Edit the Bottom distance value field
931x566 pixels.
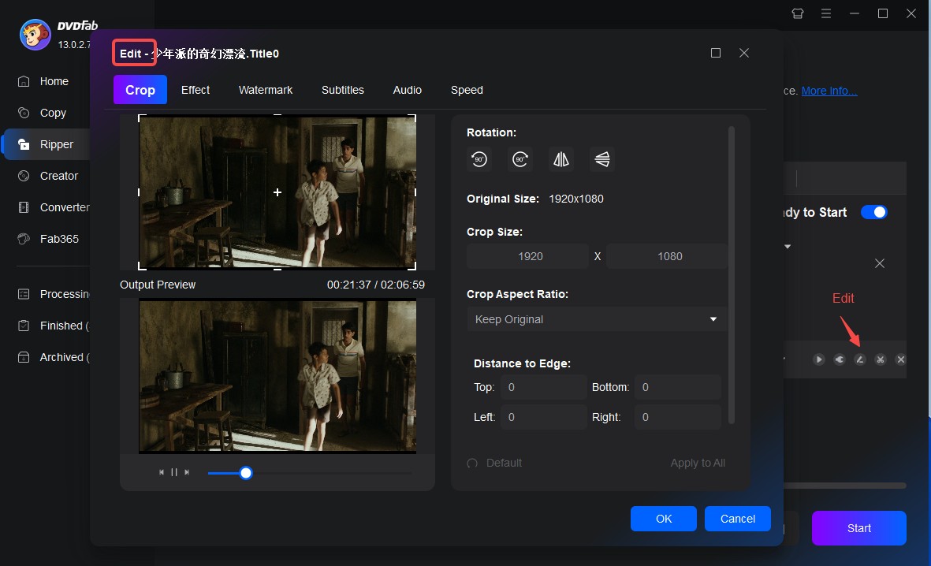678,387
